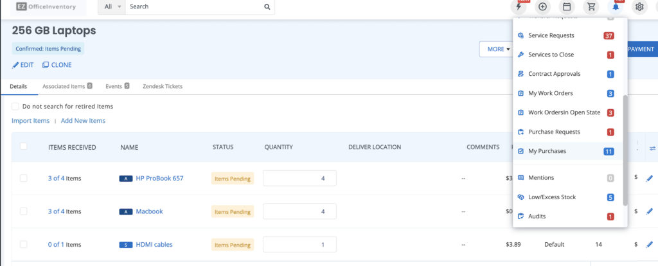Click the pencil edit icon in Macbook row

[x=649, y=211]
